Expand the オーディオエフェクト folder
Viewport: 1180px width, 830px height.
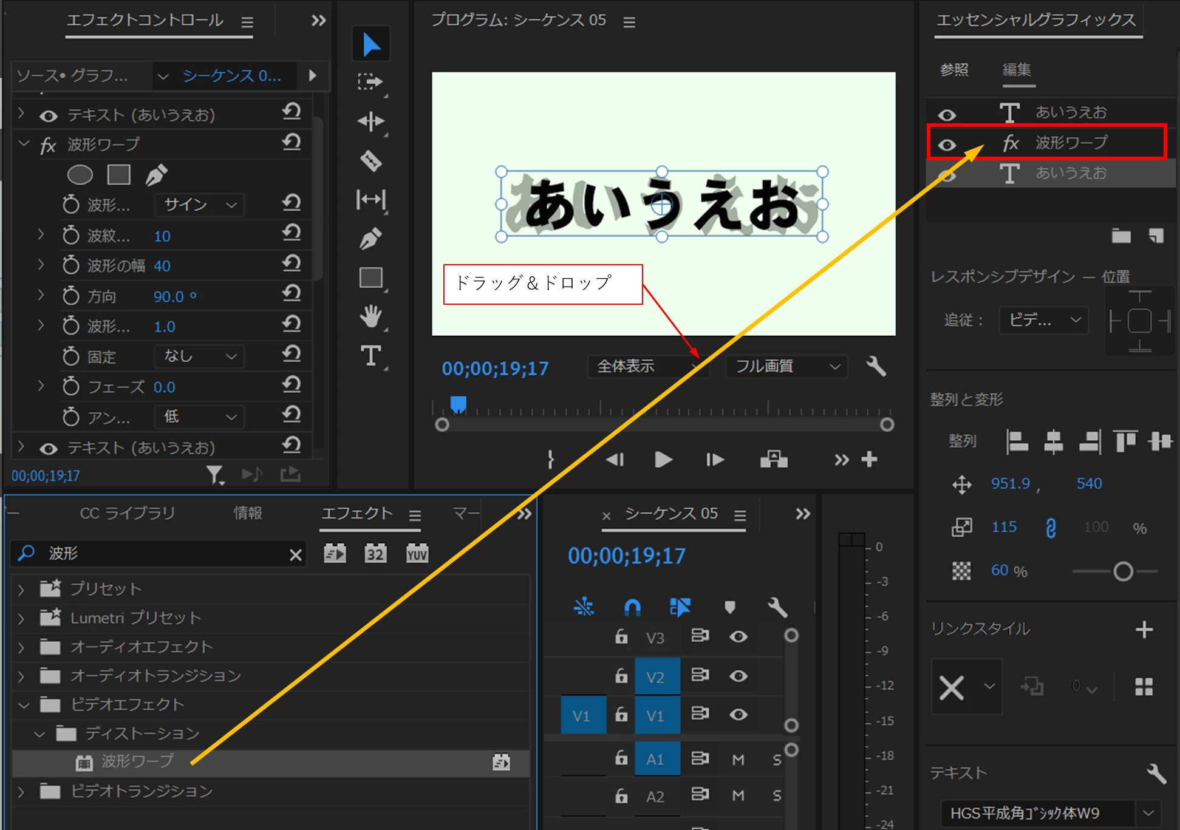(21, 647)
